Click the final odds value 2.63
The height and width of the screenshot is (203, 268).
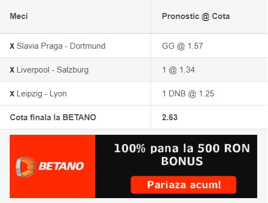[169, 117]
